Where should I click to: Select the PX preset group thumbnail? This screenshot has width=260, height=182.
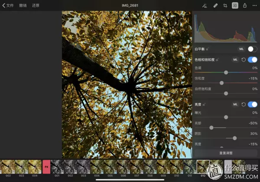tap(46, 167)
